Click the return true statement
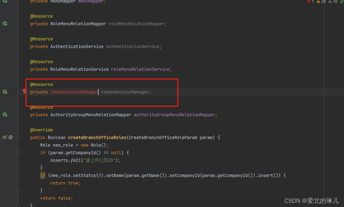The image size is (344, 207). pyautogui.click(x=66, y=183)
